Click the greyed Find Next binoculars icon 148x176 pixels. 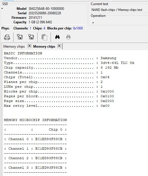coord(68,37)
